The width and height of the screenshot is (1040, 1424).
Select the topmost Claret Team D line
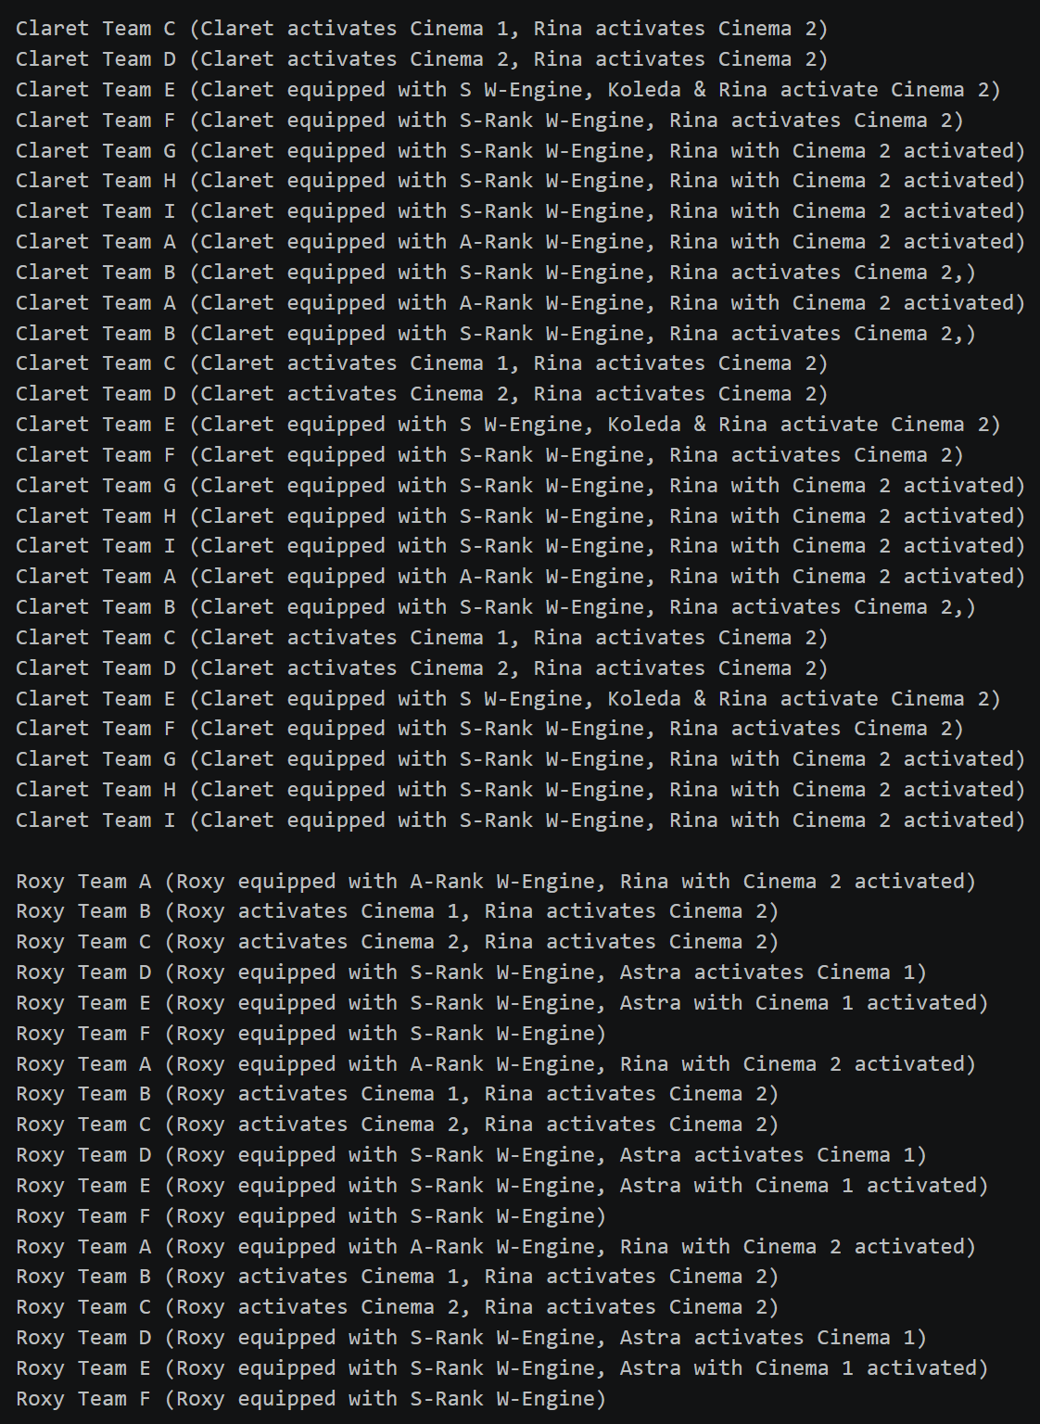point(422,59)
